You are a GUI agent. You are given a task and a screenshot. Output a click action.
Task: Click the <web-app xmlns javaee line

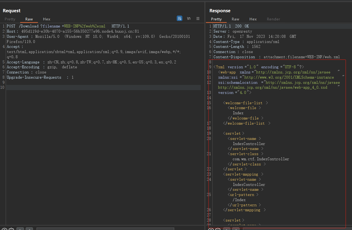pyautogui.click(x=279, y=72)
